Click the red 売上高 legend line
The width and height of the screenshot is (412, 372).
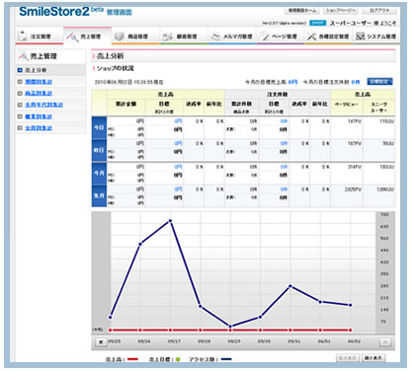[132, 359]
